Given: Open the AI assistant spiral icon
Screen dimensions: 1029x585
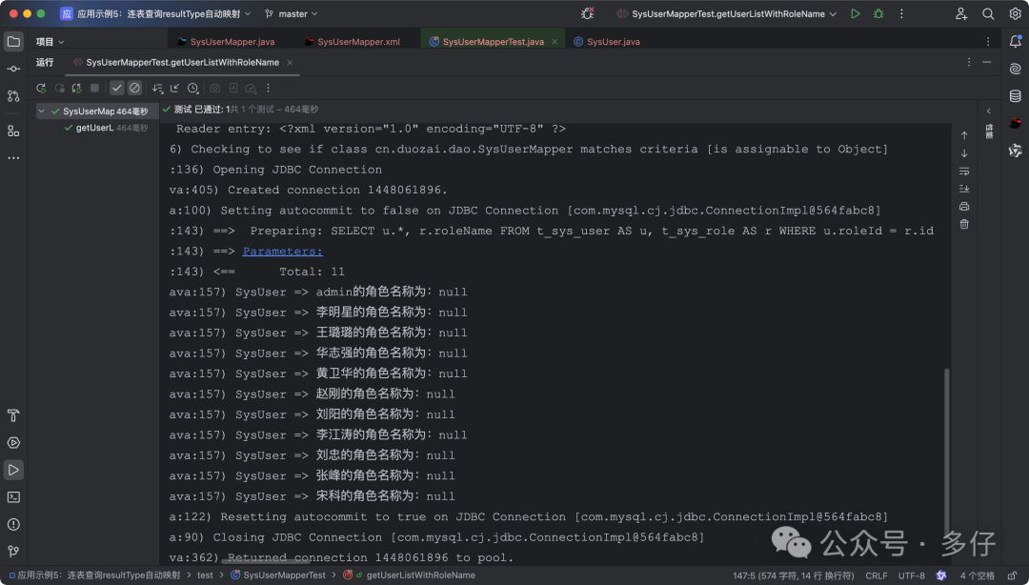Looking at the screenshot, I should pos(1016,69).
